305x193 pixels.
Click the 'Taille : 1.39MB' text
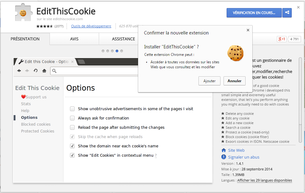point(233,175)
